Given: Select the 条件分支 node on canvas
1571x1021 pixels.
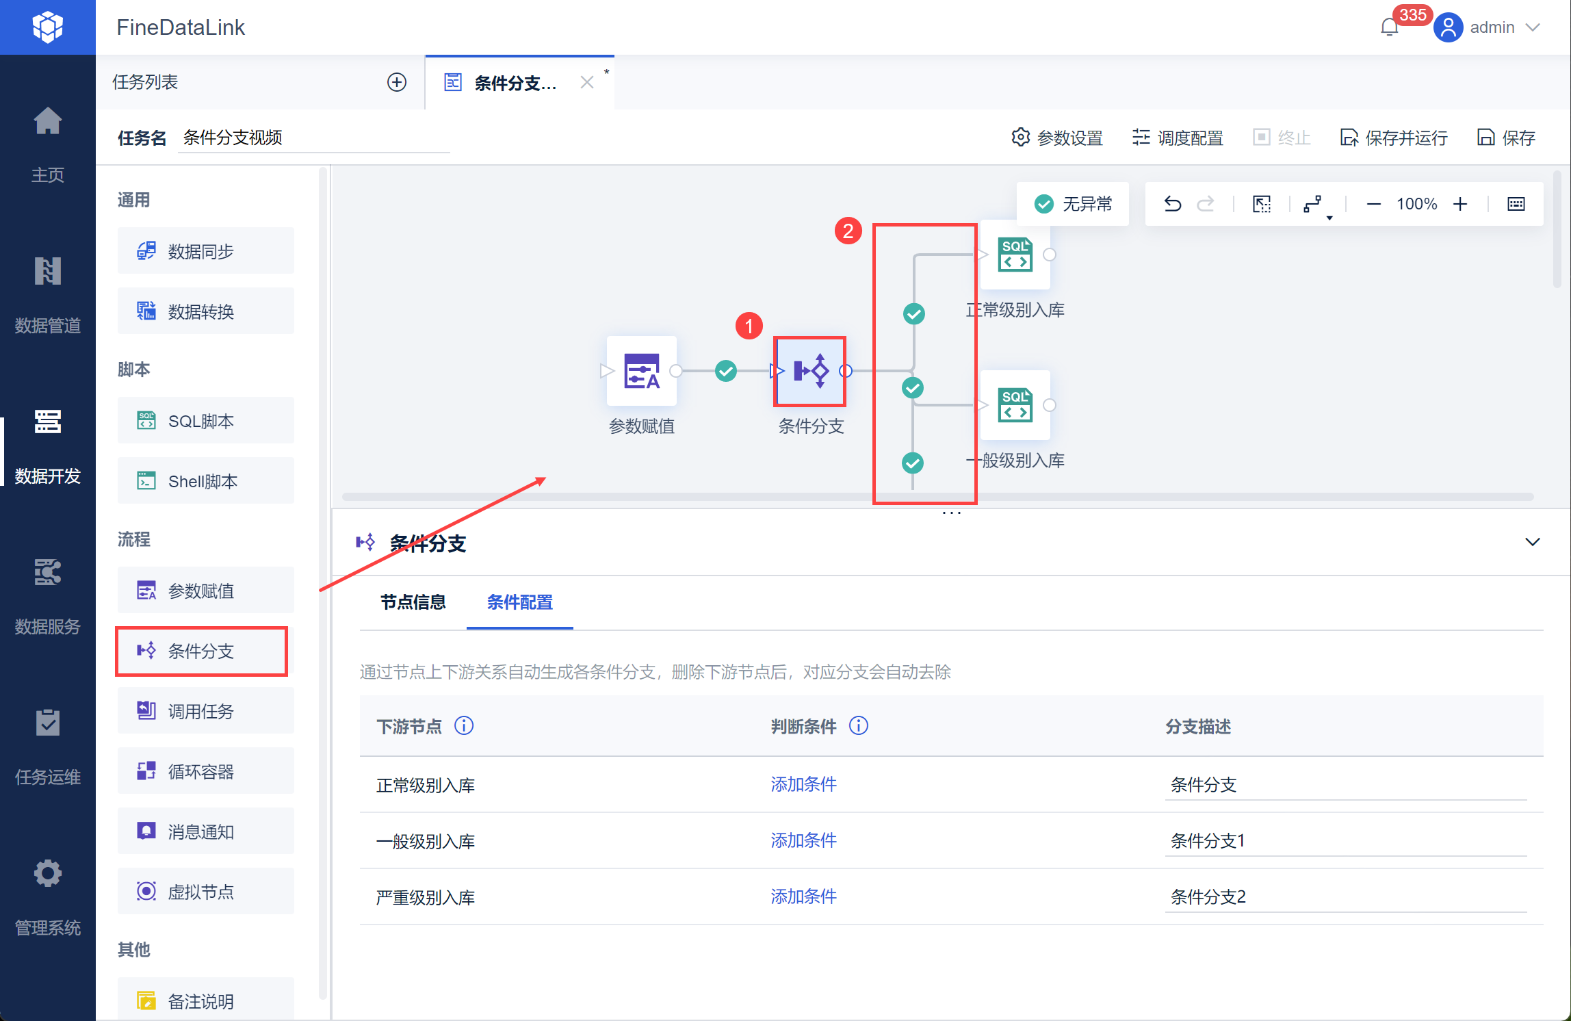Looking at the screenshot, I should coord(810,371).
